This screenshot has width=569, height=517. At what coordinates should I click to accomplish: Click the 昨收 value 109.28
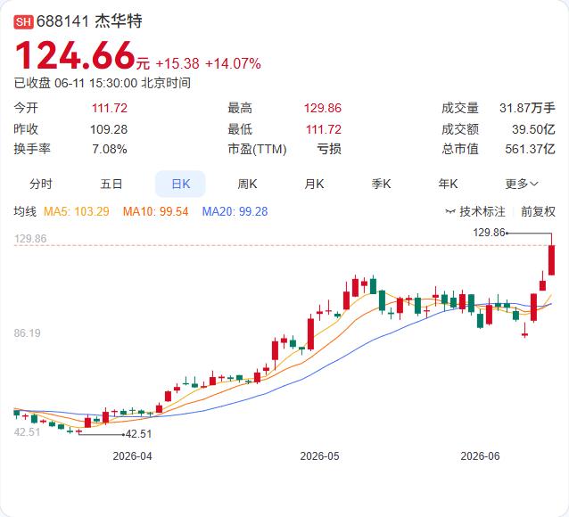click(x=109, y=129)
